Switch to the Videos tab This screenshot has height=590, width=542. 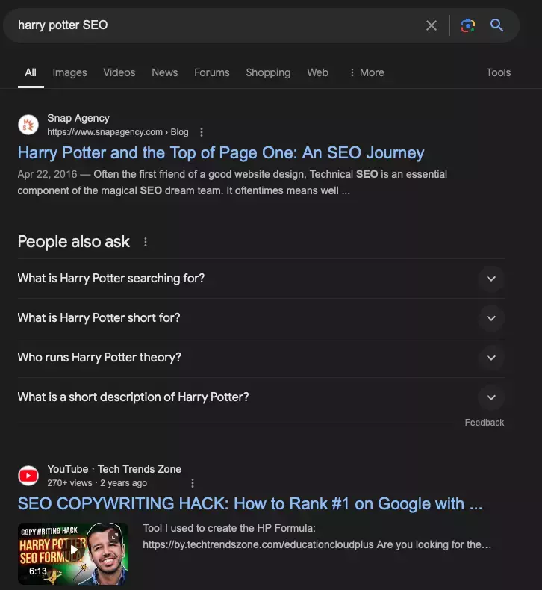coord(119,72)
